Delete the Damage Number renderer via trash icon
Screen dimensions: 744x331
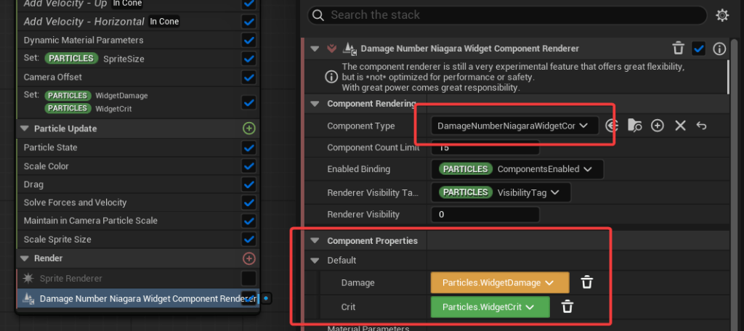click(x=678, y=49)
